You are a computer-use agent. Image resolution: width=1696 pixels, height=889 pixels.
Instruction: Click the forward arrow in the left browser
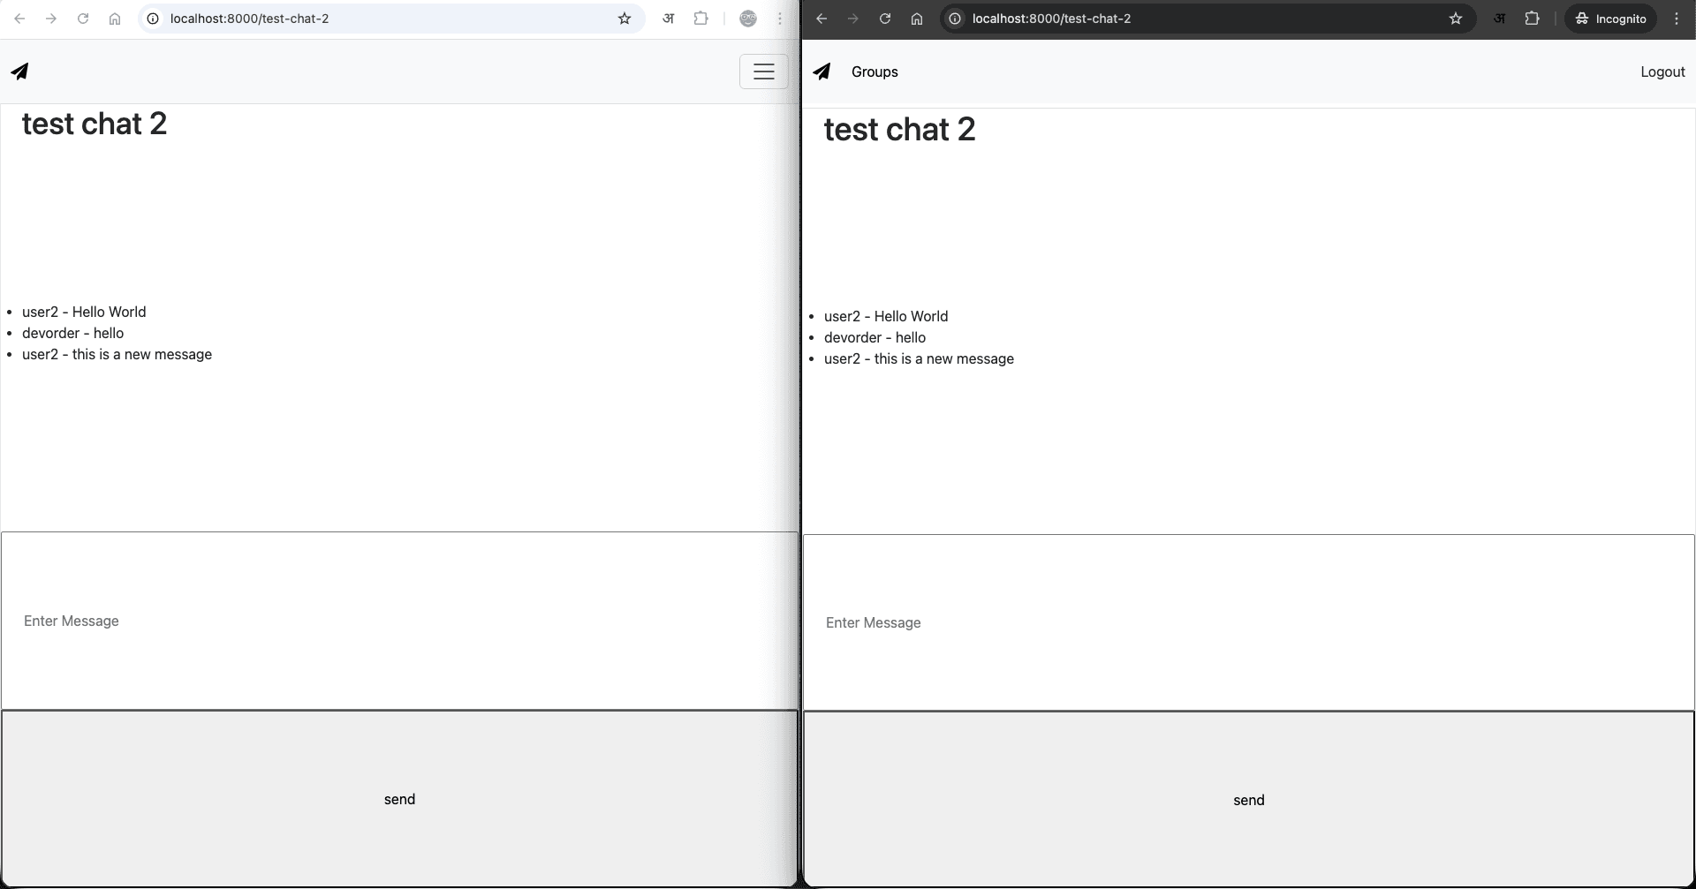click(x=51, y=18)
